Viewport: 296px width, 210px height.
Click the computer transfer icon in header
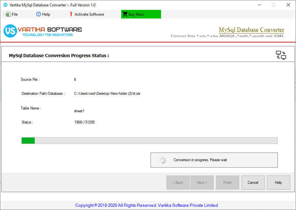point(281,55)
